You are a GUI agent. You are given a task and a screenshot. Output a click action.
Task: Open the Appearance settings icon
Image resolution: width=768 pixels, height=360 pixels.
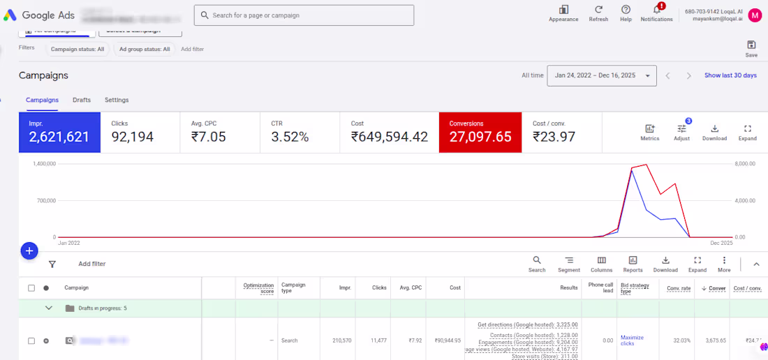(563, 9)
